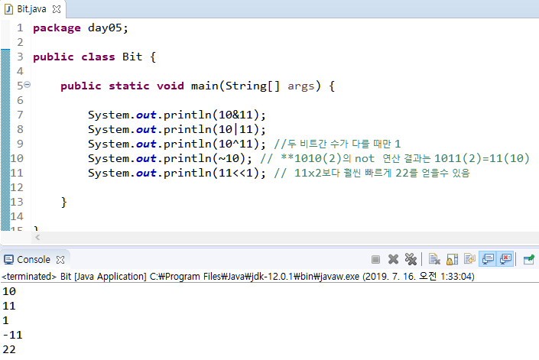This screenshot has height=360, width=539.
Task: Pin the console with the green pin icon
Action: [529, 259]
